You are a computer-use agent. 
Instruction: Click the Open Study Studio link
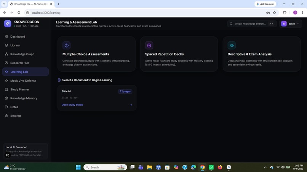pyautogui.click(x=72, y=105)
